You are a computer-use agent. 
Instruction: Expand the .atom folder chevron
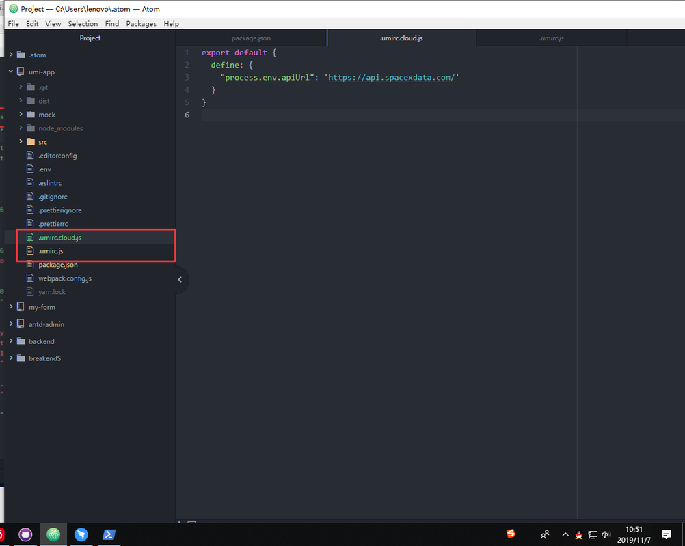click(11, 55)
